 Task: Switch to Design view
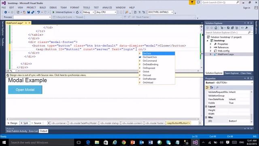pyautogui.click(x=13, y=123)
